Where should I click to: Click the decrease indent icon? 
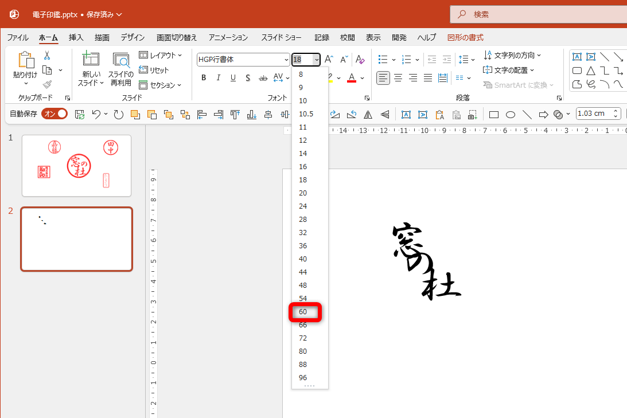(431, 60)
